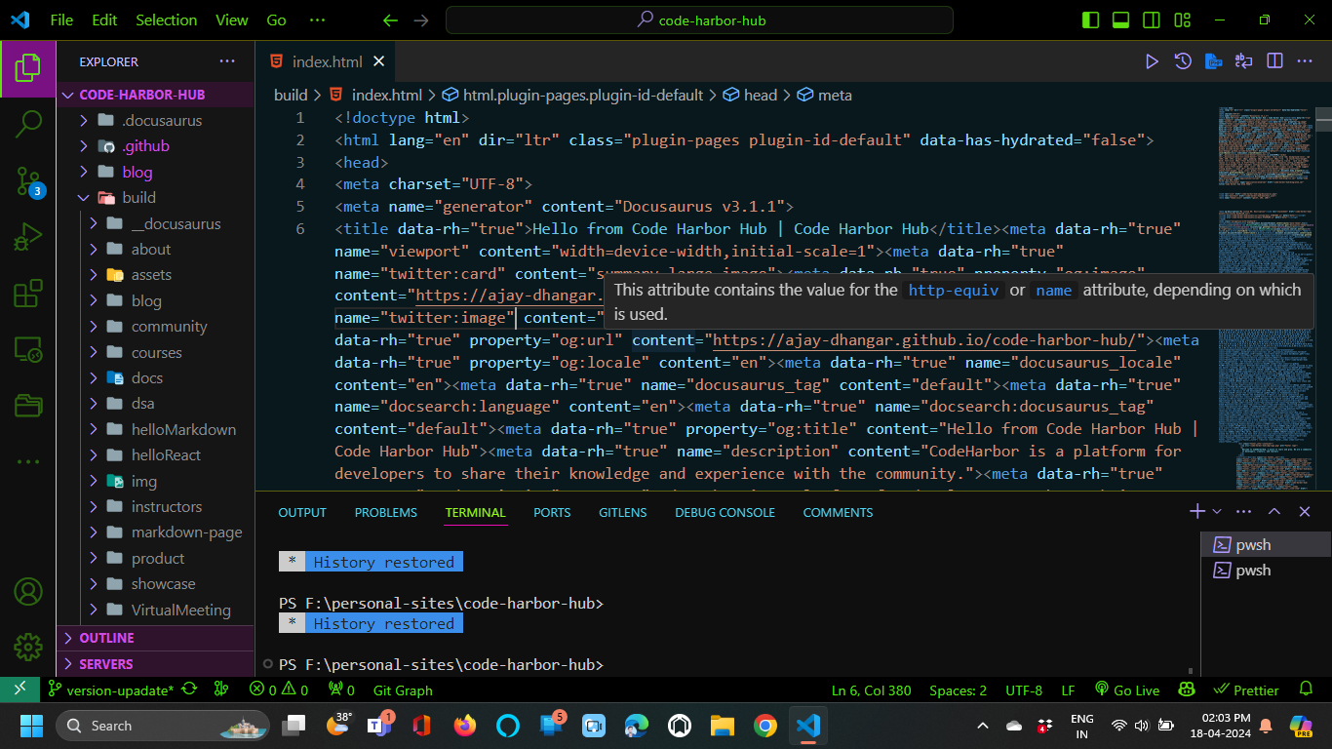
Task: Open the Selection menu
Action: pos(166,20)
